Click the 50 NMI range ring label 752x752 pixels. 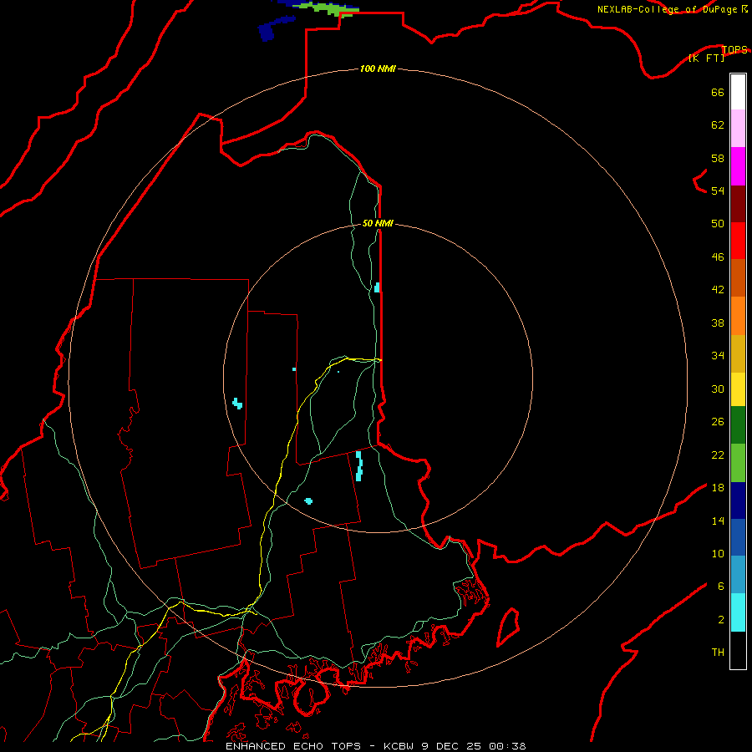point(378,223)
